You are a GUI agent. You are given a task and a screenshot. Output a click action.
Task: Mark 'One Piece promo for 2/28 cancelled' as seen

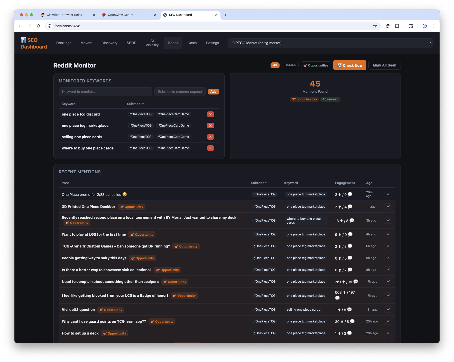point(388,194)
